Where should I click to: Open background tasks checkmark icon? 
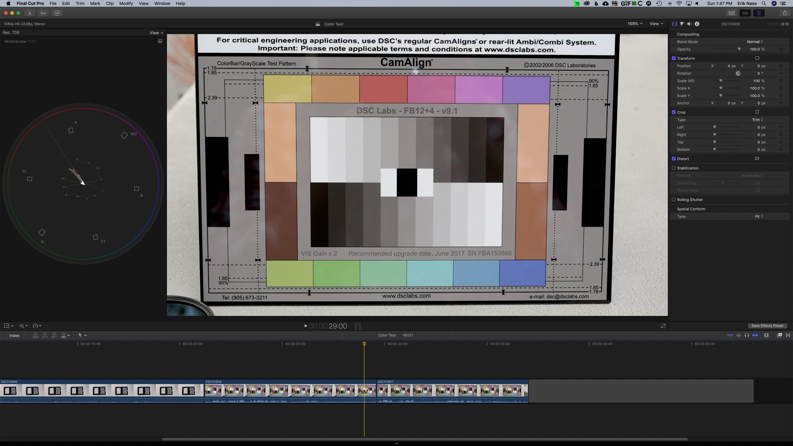click(57, 13)
